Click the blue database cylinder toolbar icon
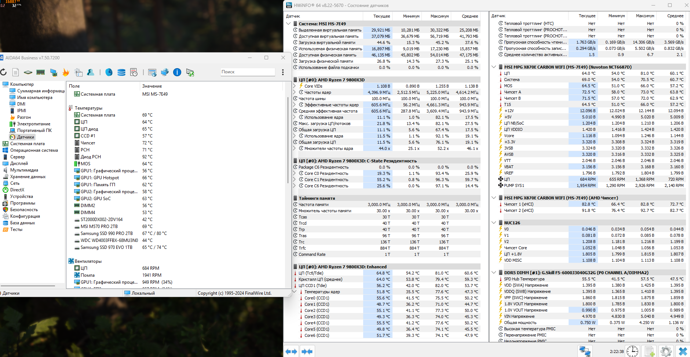Screen dimensions: 690x357 click(121, 72)
